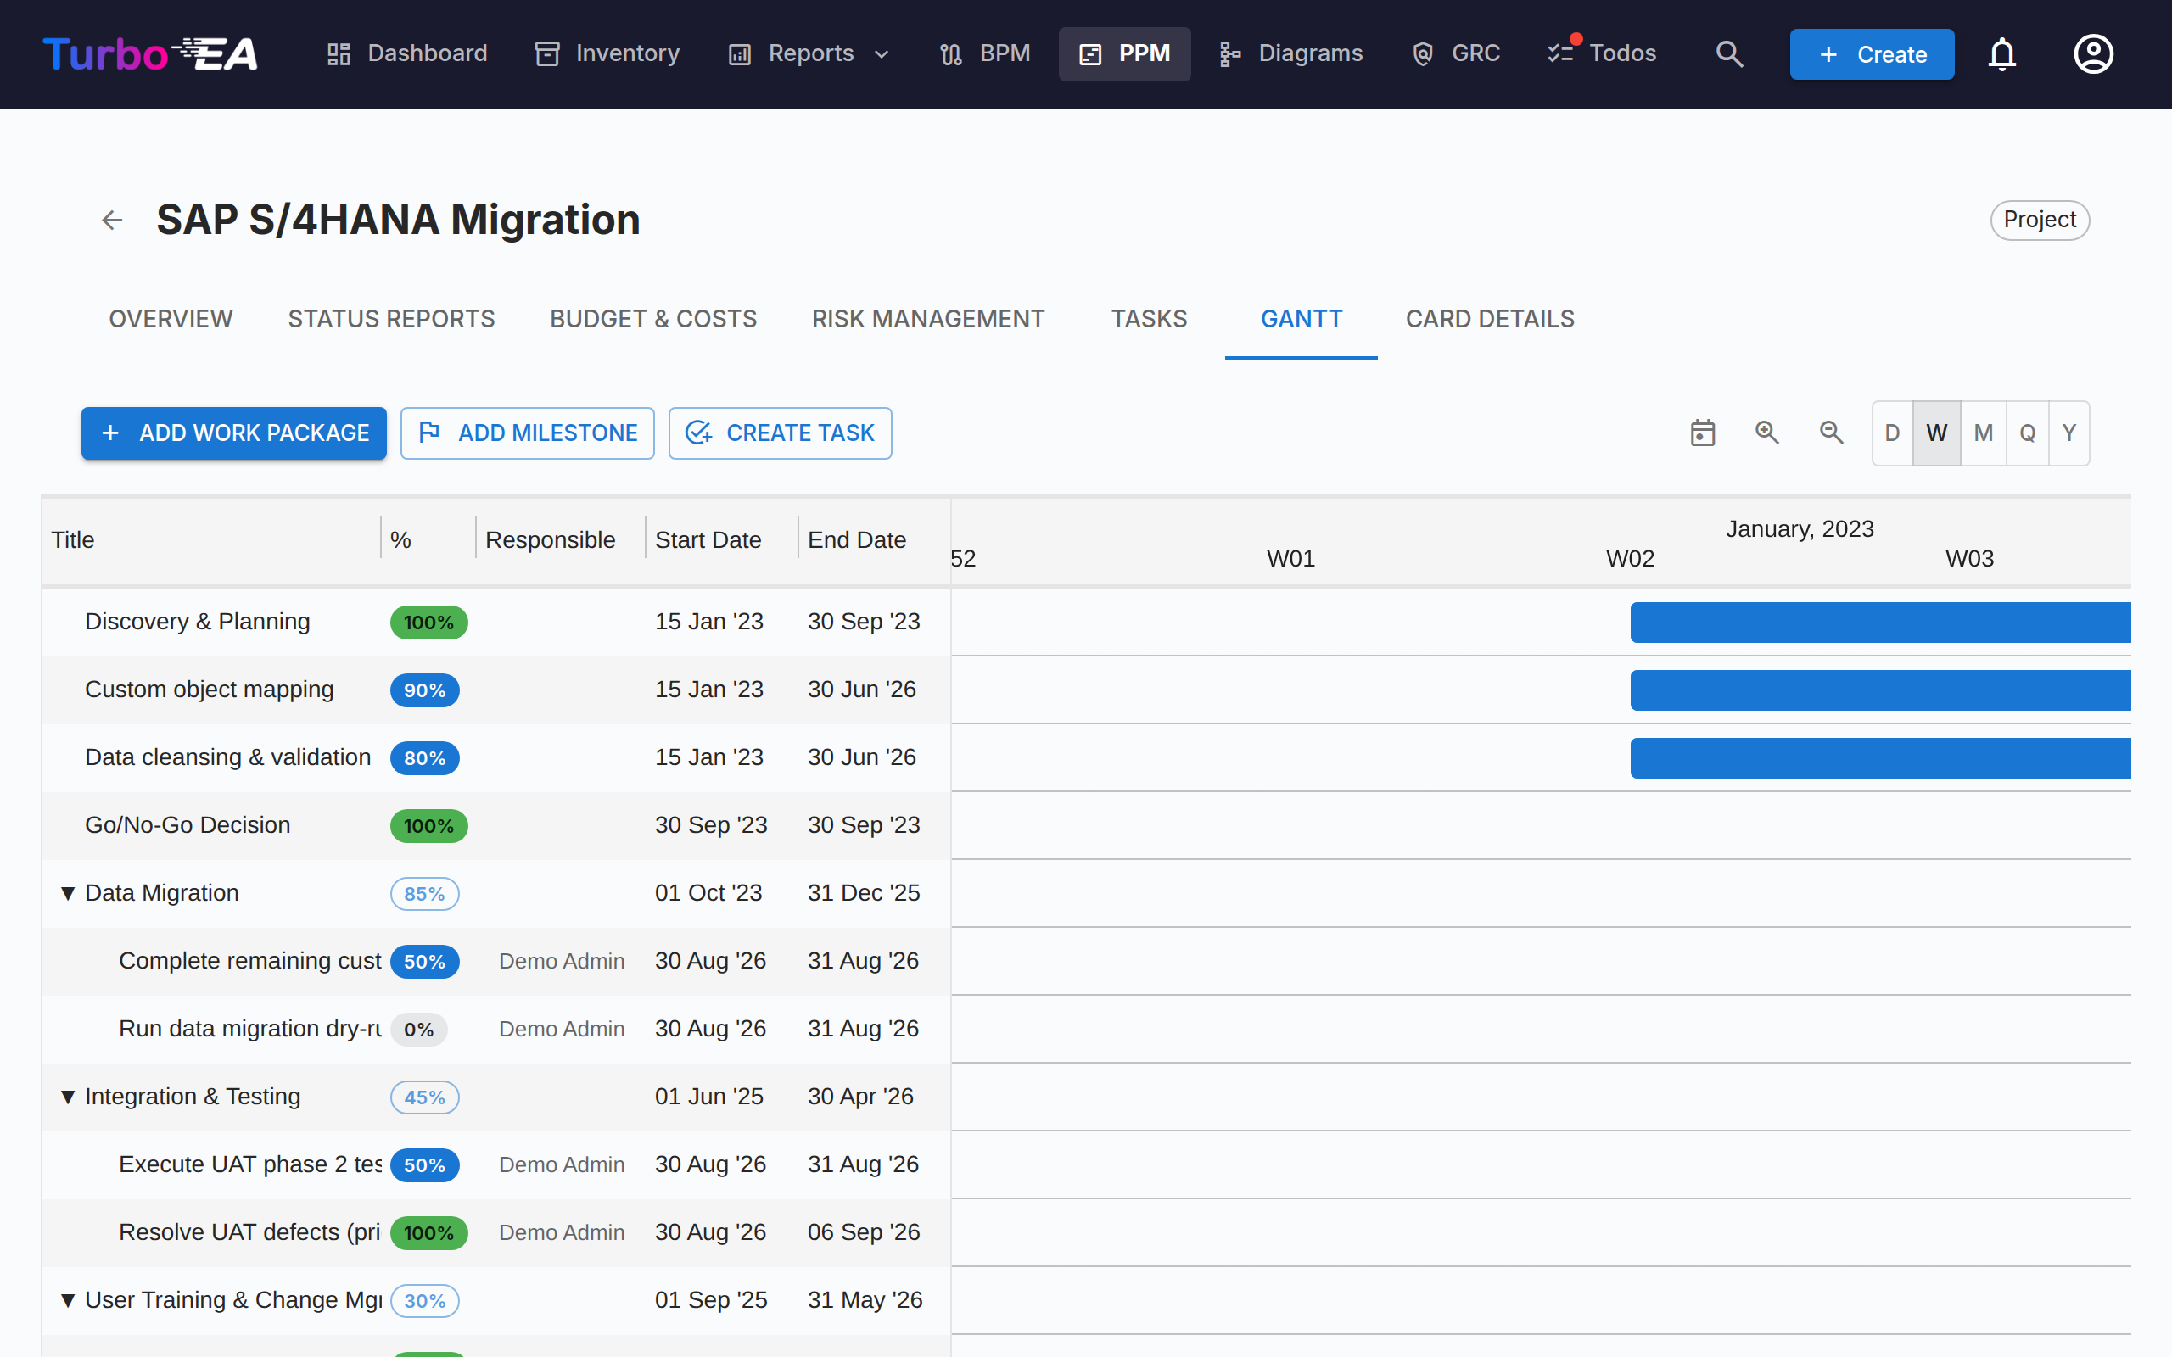Click the back arrow next to project title
Screen dimensions: 2172x1357
(112, 220)
